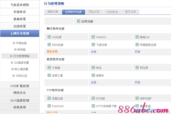Uncheck the 迅雷过滤 checkbox
The height and width of the screenshot is (114, 171).
tap(49, 98)
